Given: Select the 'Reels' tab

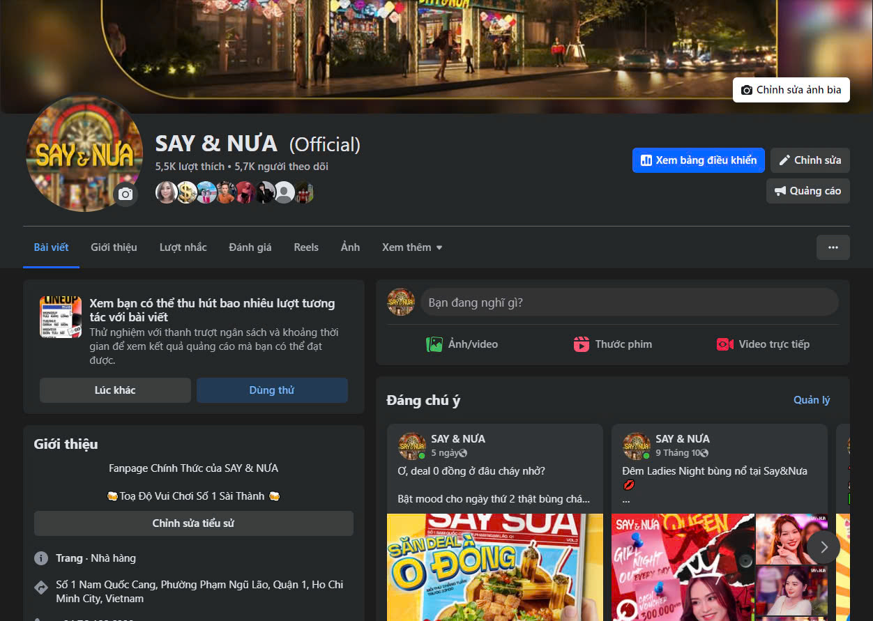Looking at the screenshot, I should pyautogui.click(x=306, y=247).
